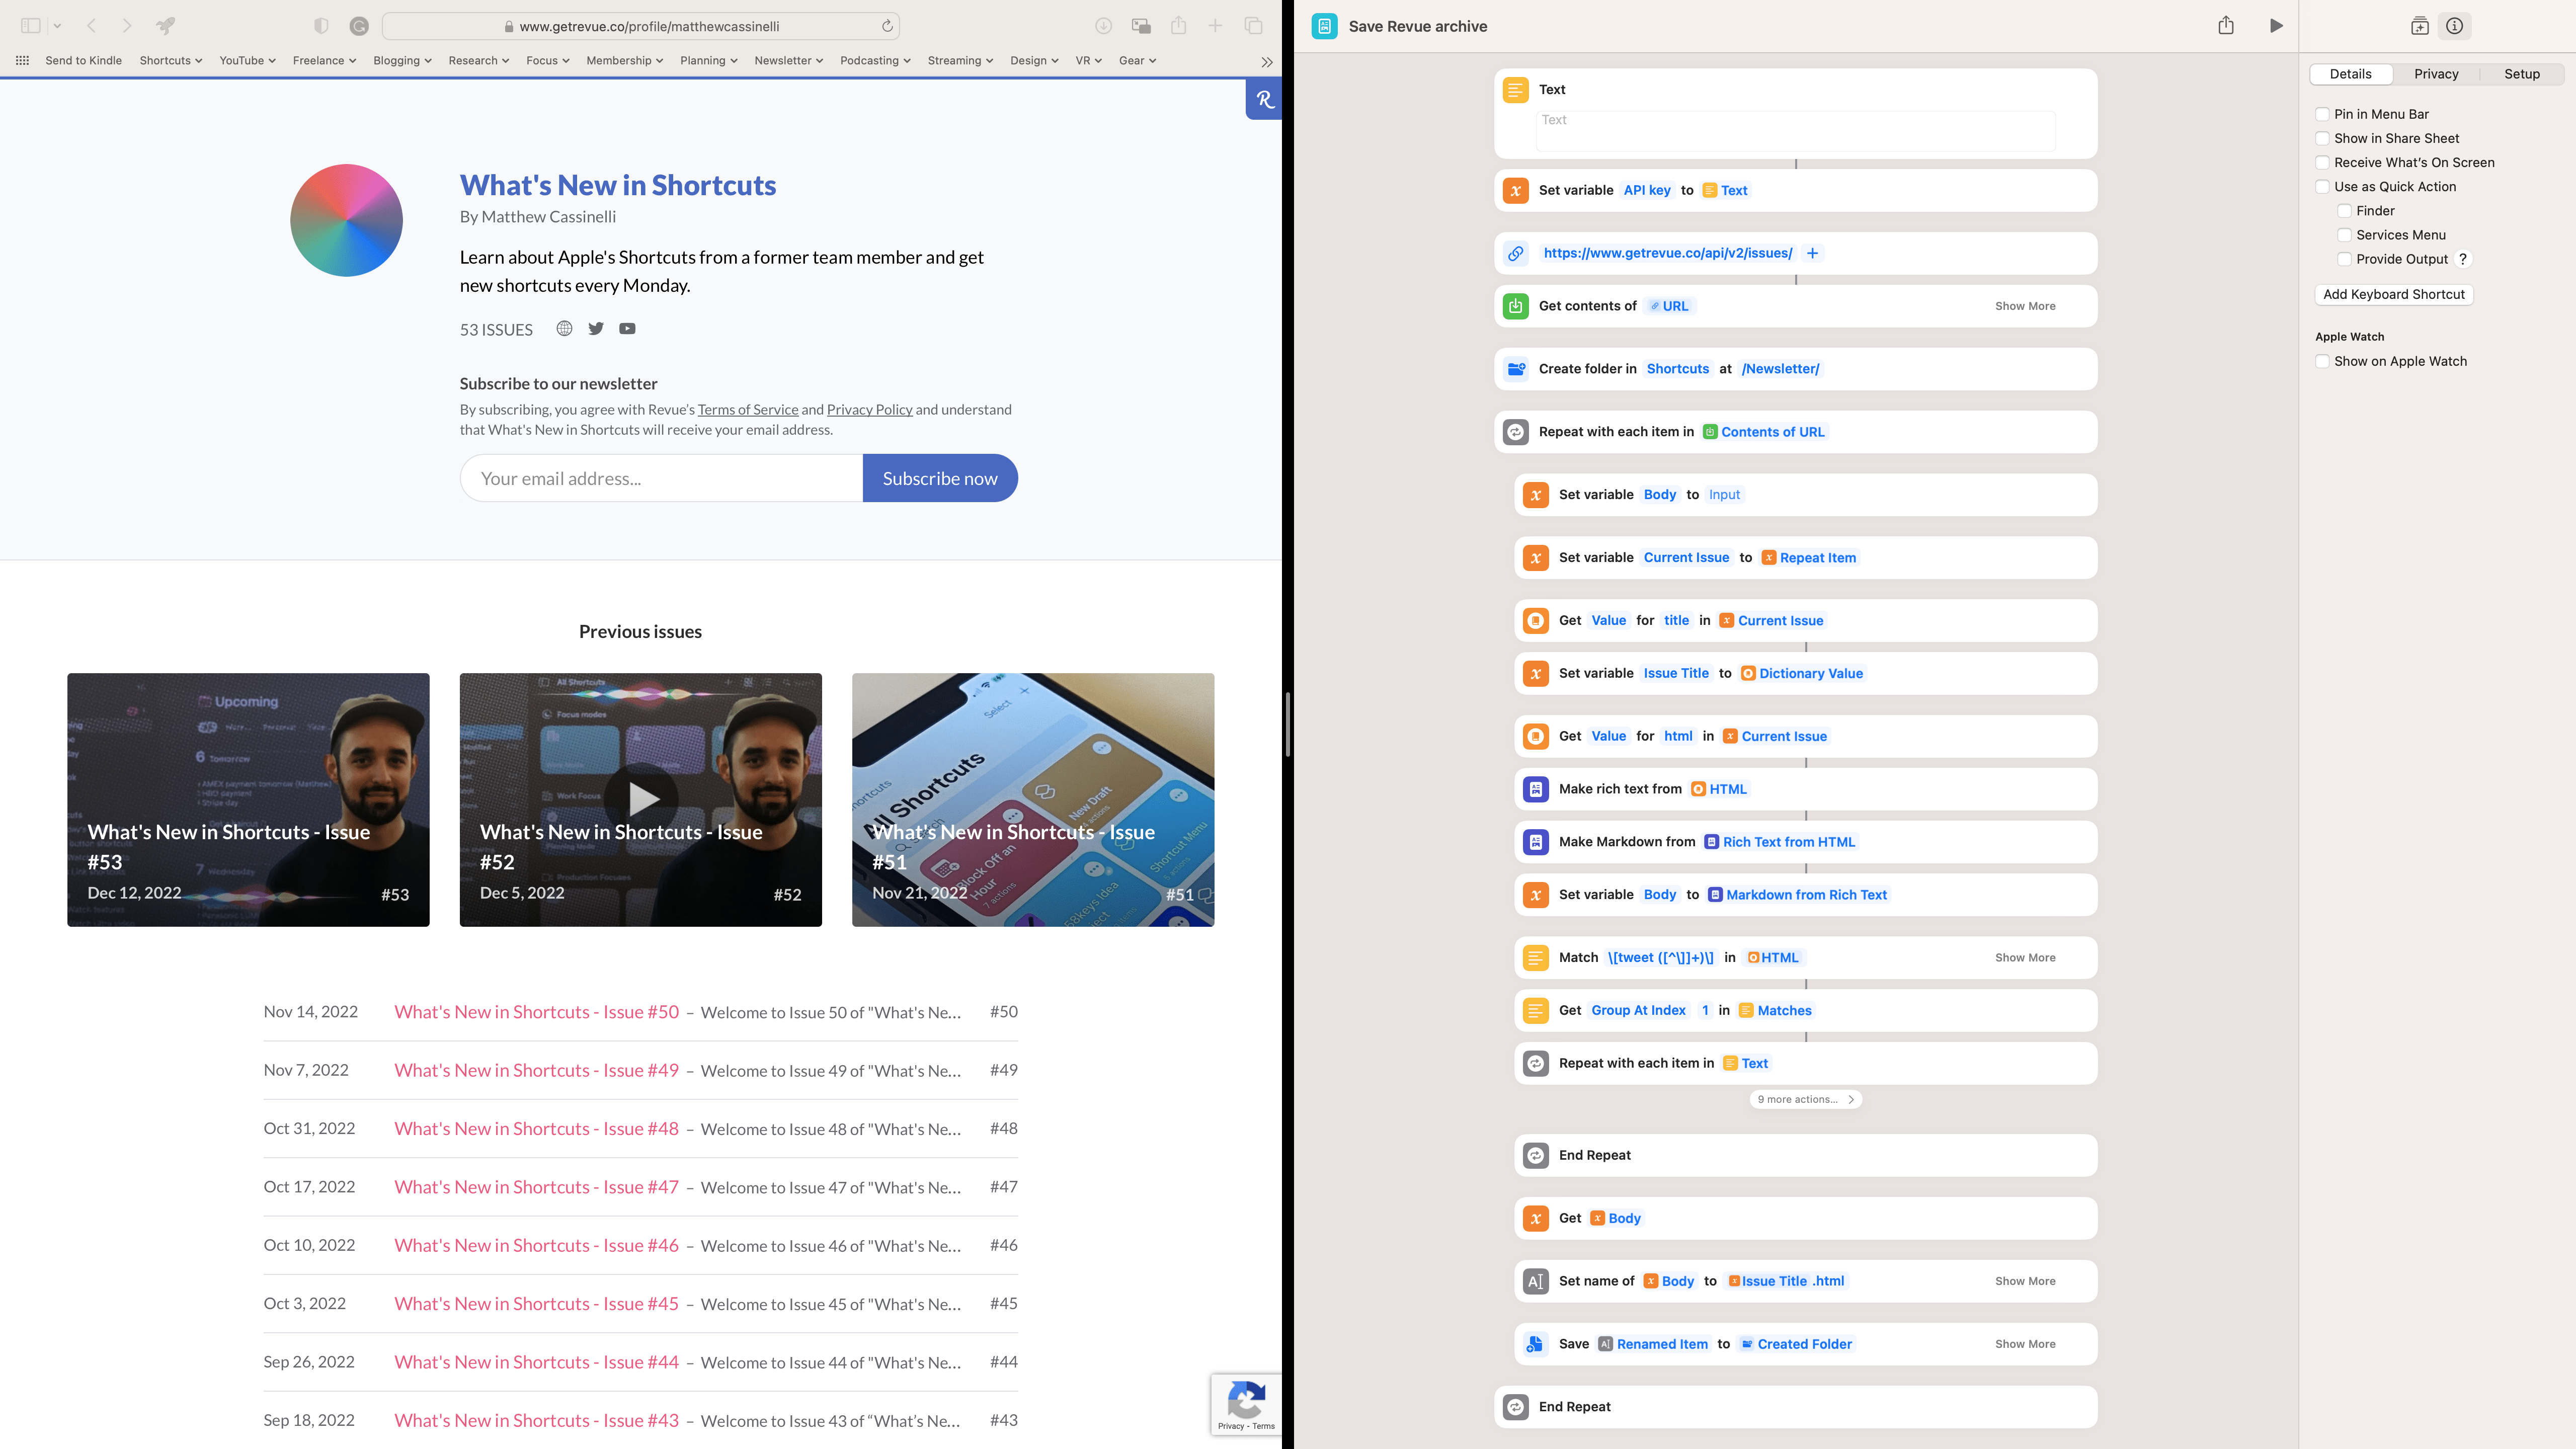Open the Newsletter favorites folder dropdown
The image size is (2576, 1449).
[x=788, y=61]
